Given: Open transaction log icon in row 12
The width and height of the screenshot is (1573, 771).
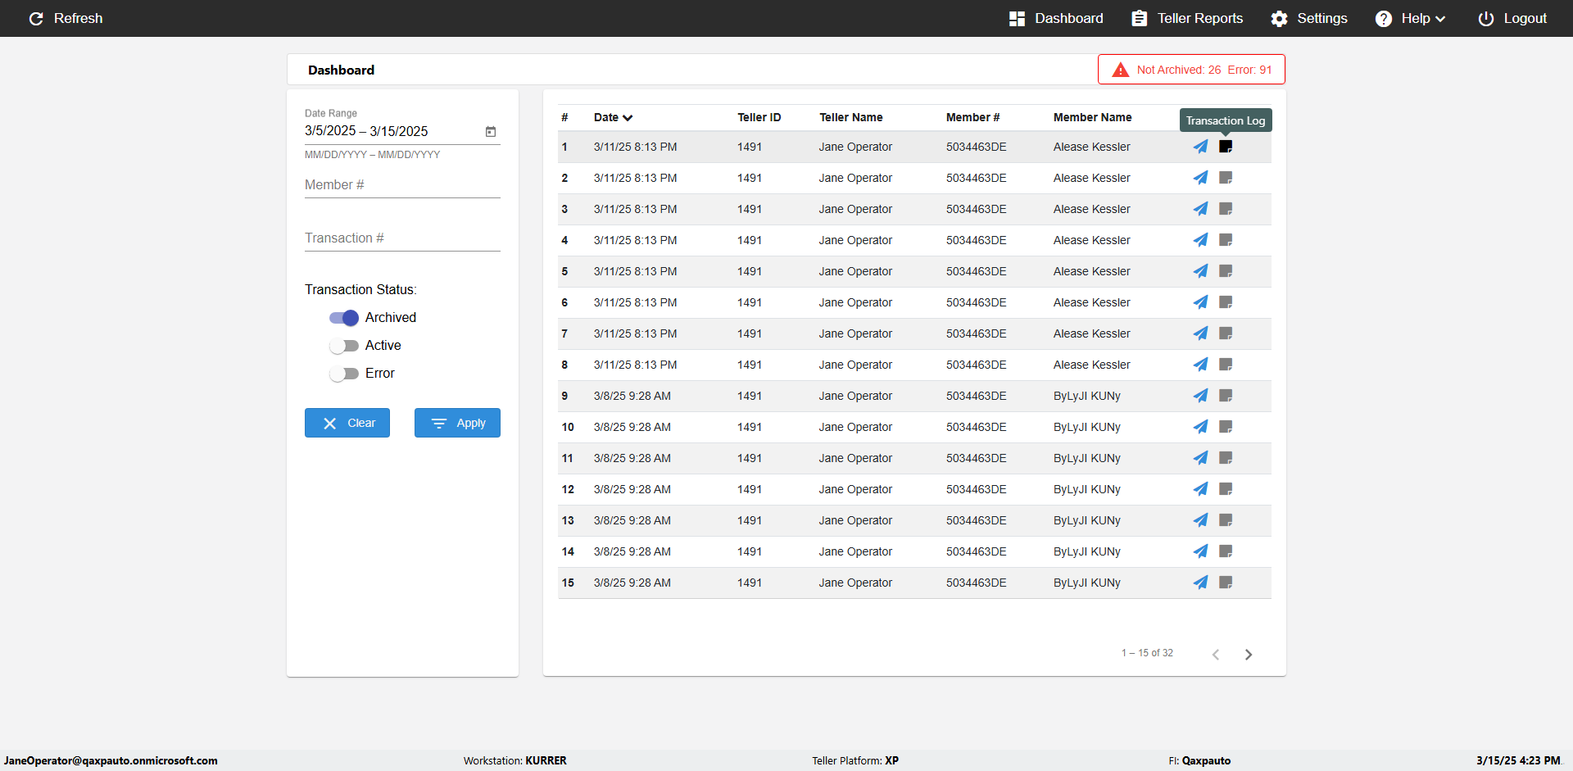Looking at the screenshot, I should [x=1226, y=489].
